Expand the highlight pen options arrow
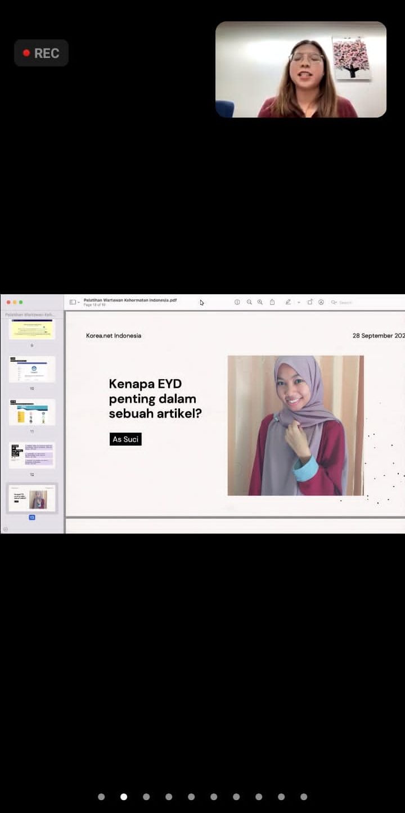Image resolution: width=405 pixels, height=813 pixels. click(298, 303)
